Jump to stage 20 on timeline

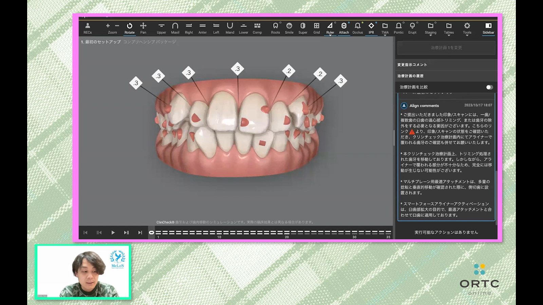pyautogui.click(x=287, y=233)
